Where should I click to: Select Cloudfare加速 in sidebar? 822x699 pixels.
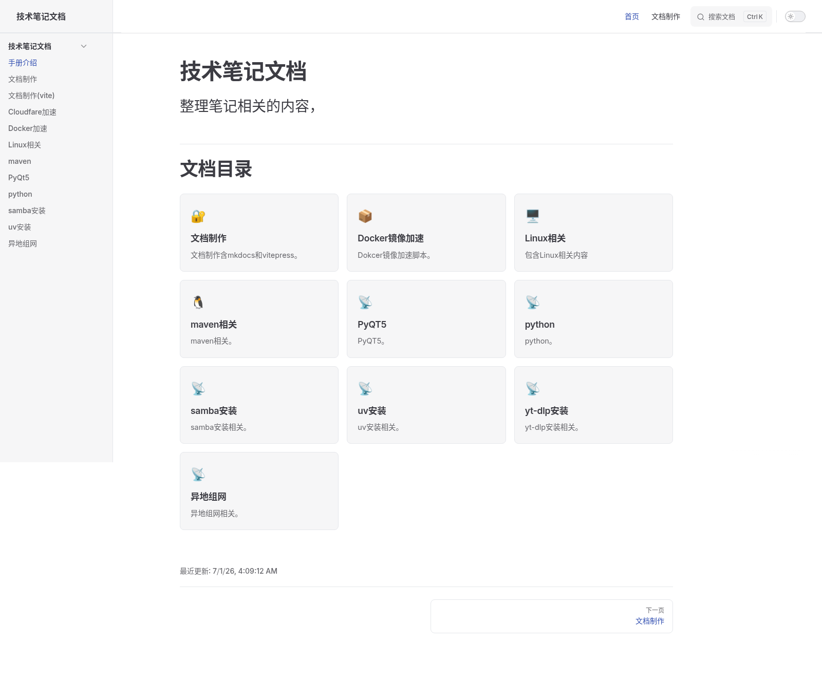[x=32, y=112]
